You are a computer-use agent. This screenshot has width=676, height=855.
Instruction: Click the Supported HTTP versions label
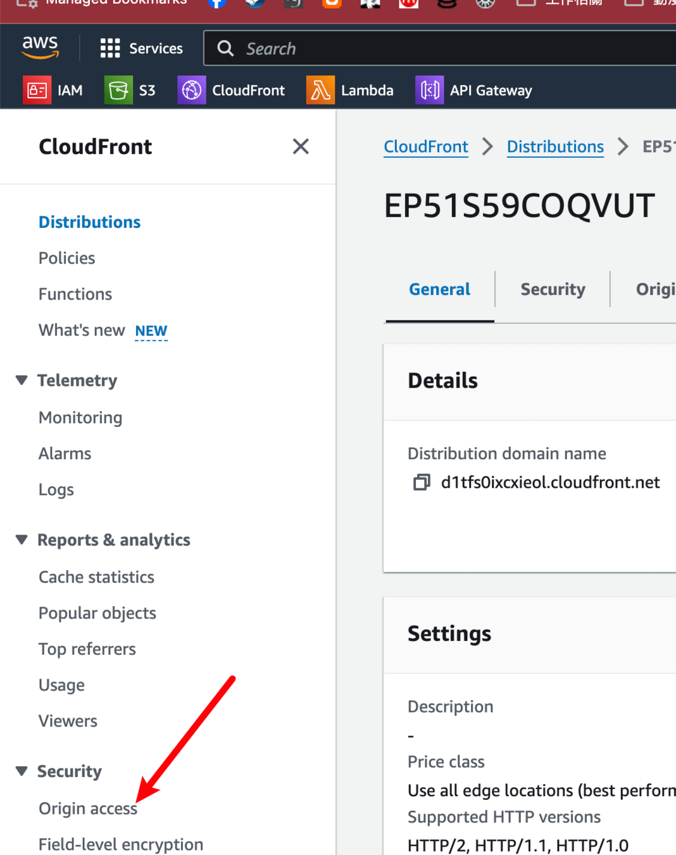pyautogui.click(x=504, y=817)
